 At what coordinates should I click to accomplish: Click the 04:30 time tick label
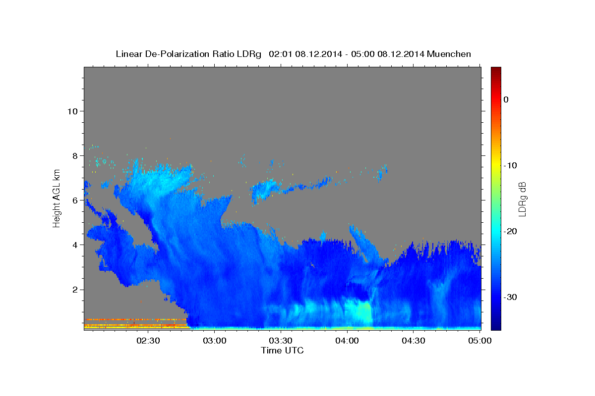(414, 341)
